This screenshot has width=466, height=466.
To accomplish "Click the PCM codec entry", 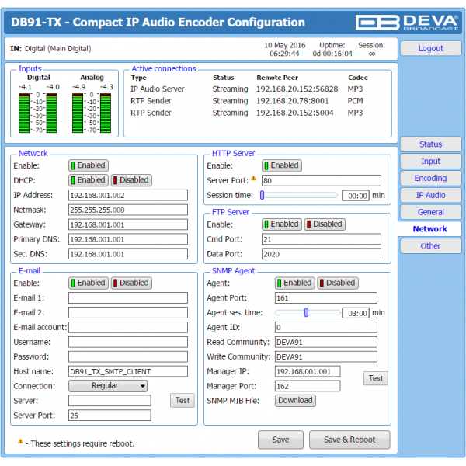I will point(355,101).
